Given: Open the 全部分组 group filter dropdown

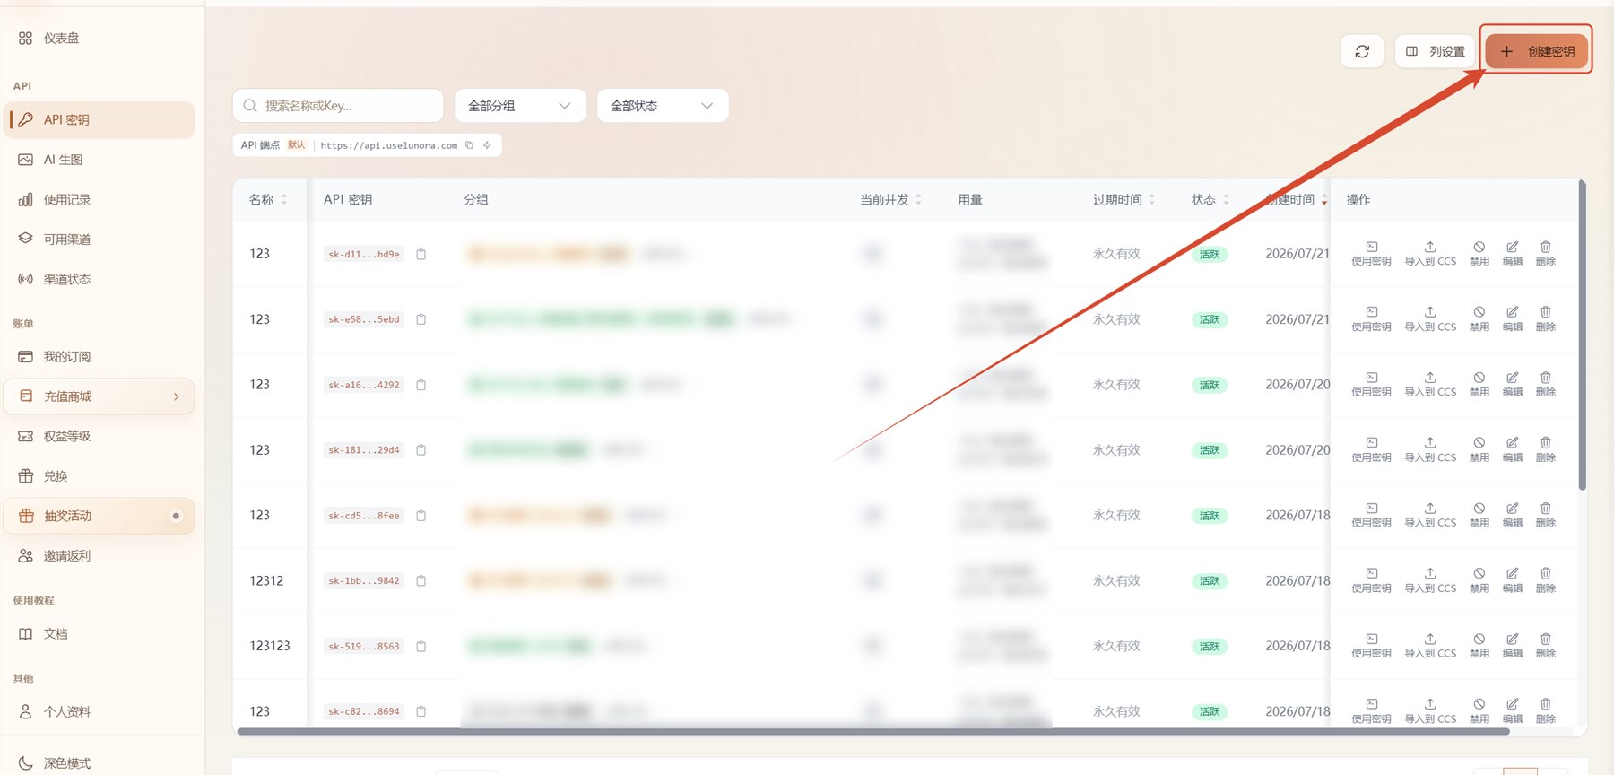Looking at the screenshot, I should pyautogui.click(x=520, y=106).
